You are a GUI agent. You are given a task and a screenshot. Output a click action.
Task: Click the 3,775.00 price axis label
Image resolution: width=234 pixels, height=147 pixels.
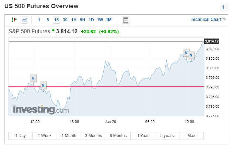coord(212,116)
